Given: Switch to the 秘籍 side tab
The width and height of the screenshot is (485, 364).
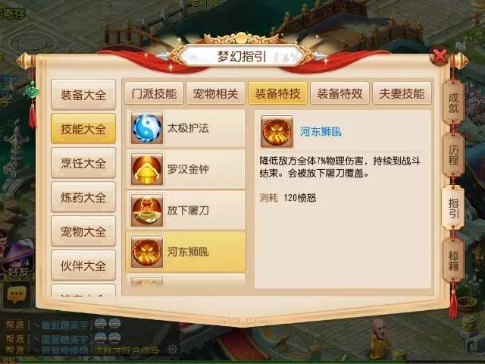Looking at the screenshot, I should [453, 261].
